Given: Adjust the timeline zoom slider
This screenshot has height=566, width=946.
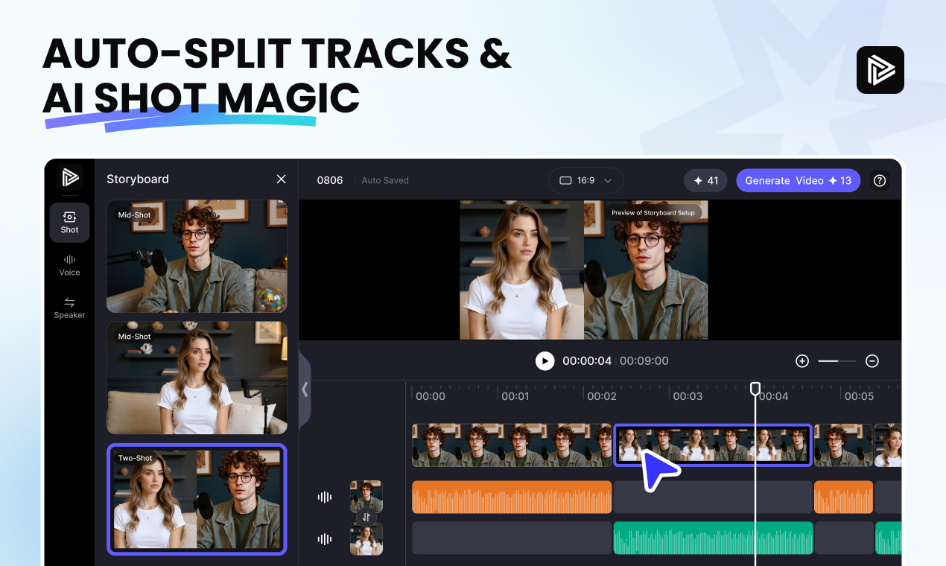Looking at the screenshot, I should 837,360.
